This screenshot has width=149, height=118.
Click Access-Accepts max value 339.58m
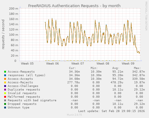pos(139,79)
